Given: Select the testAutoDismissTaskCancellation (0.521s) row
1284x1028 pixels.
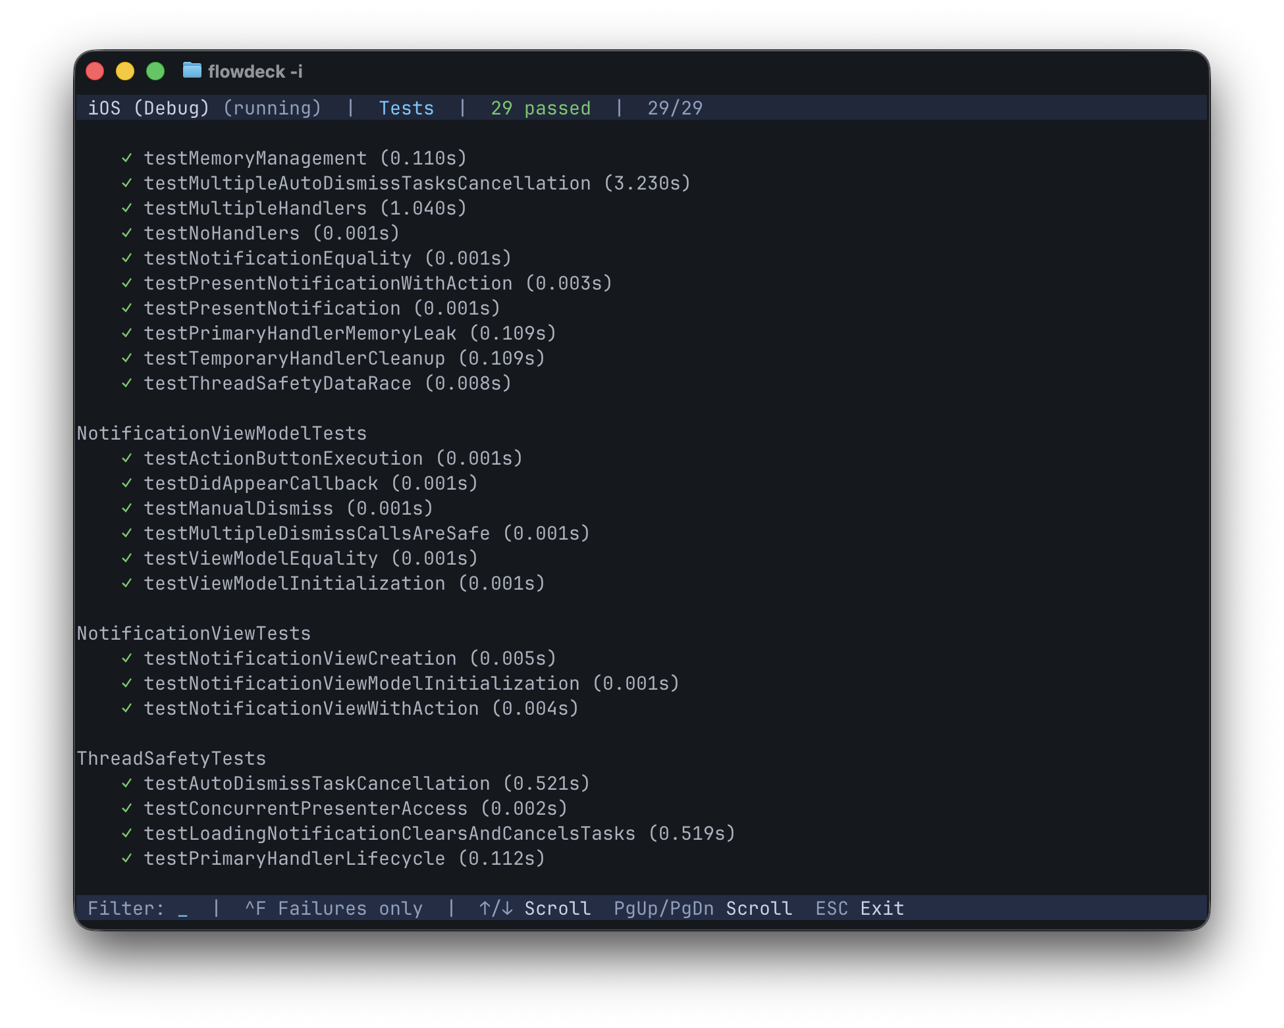Looking at the screenshot, I should point(356,783).
